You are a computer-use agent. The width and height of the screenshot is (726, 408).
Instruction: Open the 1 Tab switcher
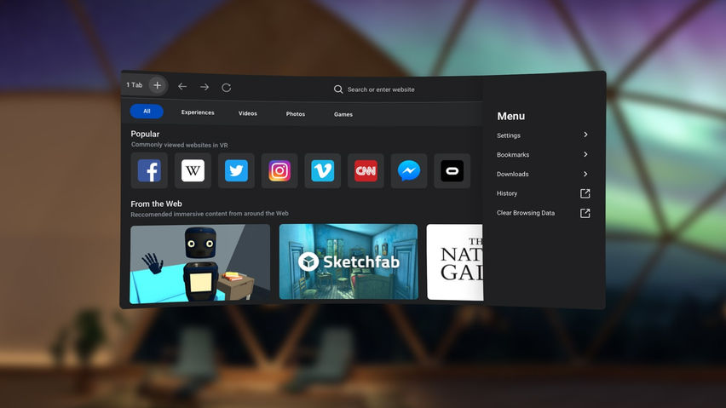[x=135, y=85]
